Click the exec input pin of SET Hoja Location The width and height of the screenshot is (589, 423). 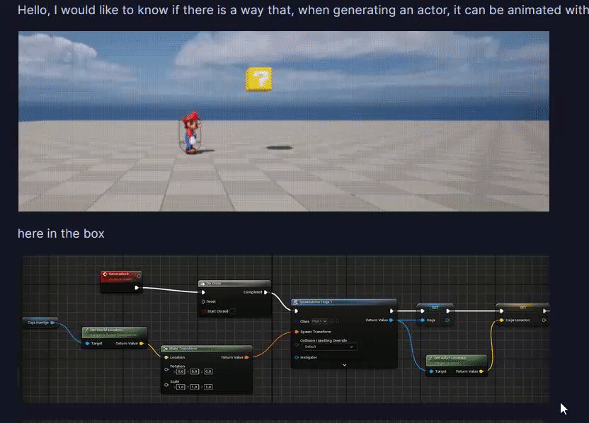point(501,311)
